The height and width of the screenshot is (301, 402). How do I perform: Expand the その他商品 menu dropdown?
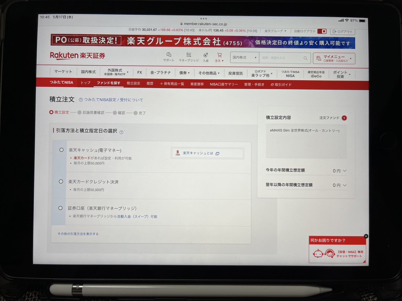tap(209, 73)
